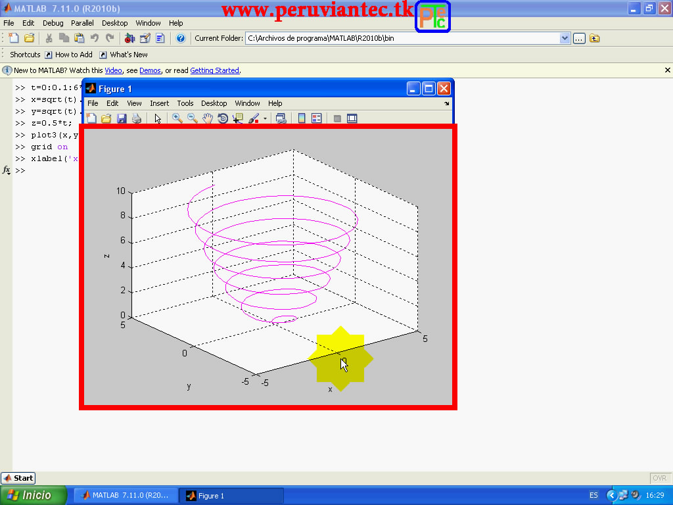This screenshot has height=505, width=673.
Task: Activate the Zoom Out tool
Action: [192, 118]
